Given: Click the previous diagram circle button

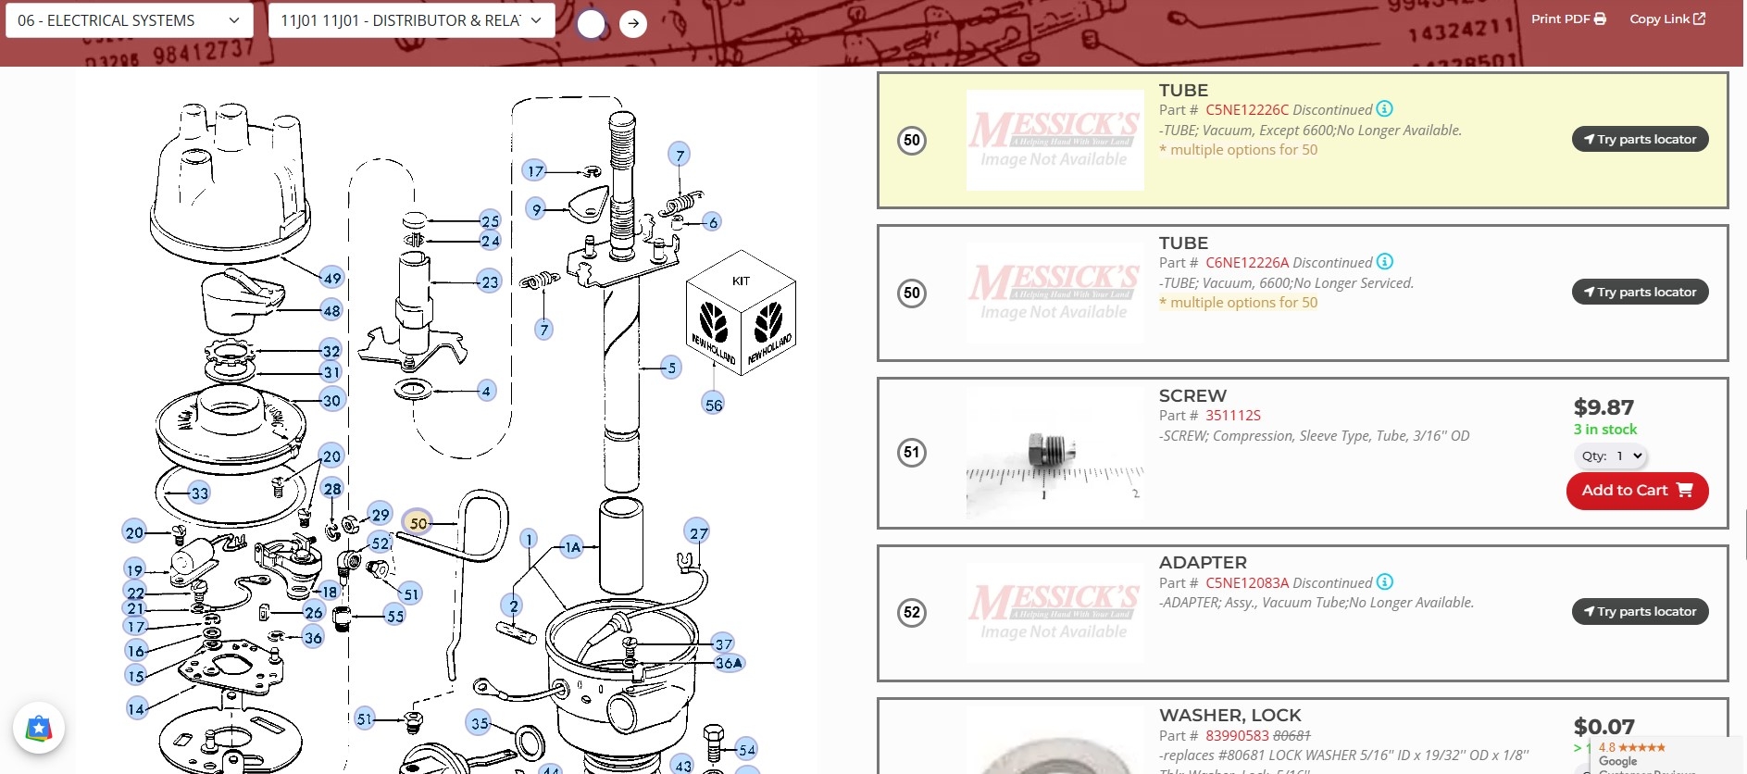Looking at the screenshot, I should tap(591, 23).
